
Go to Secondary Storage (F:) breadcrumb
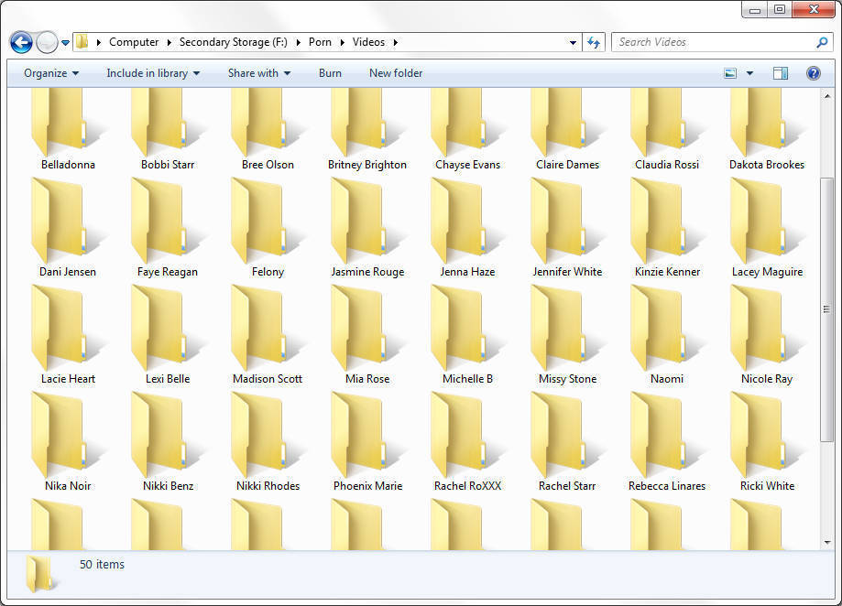(233, 42)
